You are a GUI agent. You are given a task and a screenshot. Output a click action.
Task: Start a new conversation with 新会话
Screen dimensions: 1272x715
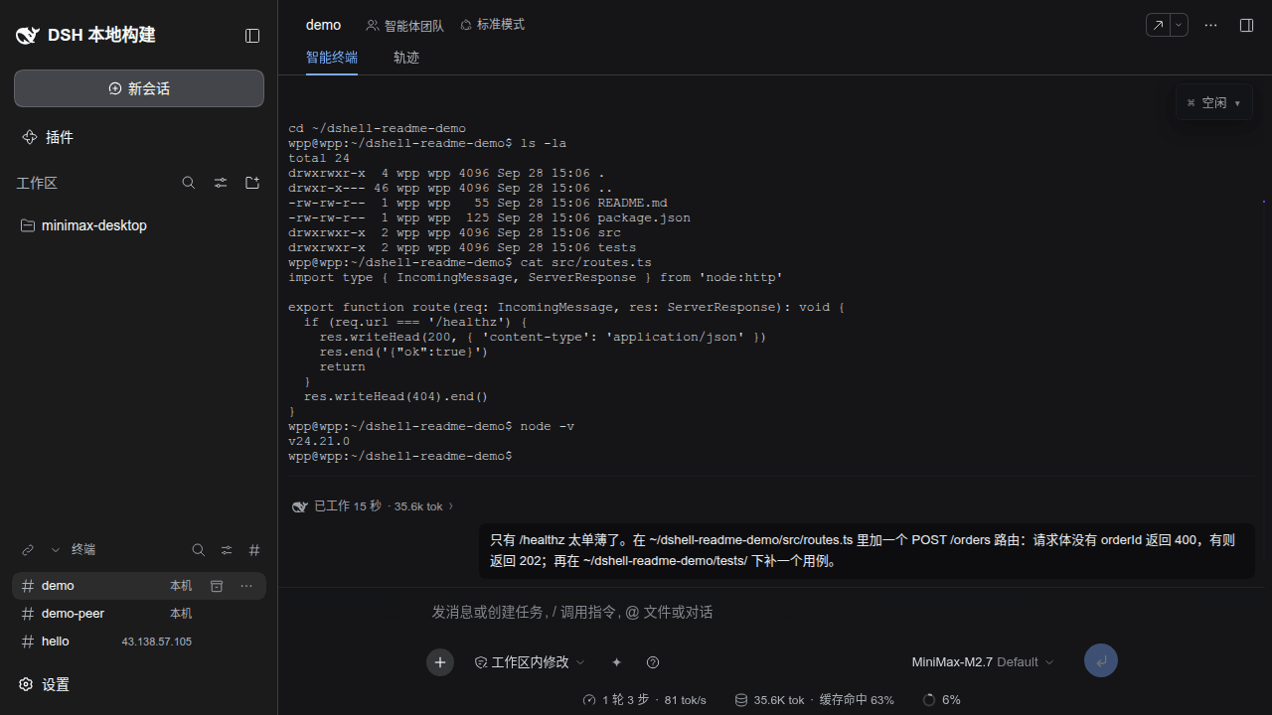(x=139, y=88)
